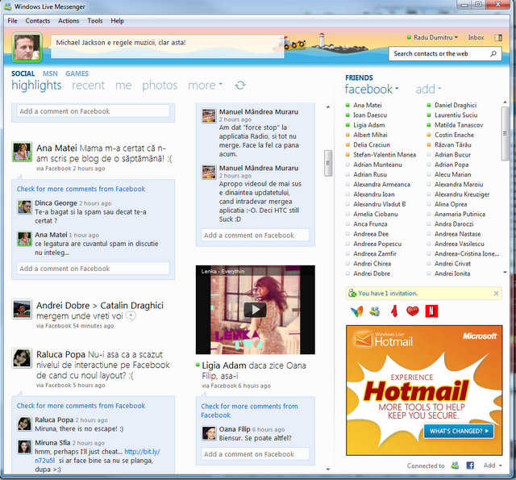516x480 pixels.
Task: Open the Actions menu
Action: click(69, 21)
